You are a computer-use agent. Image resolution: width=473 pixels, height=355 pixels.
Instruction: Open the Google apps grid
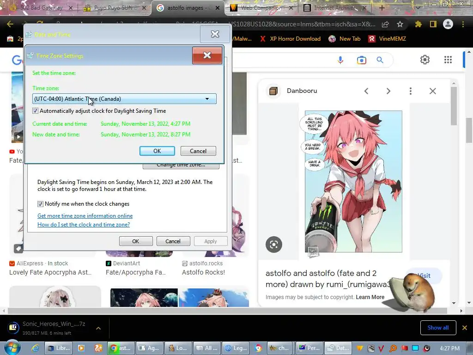[x=448, y=60]
